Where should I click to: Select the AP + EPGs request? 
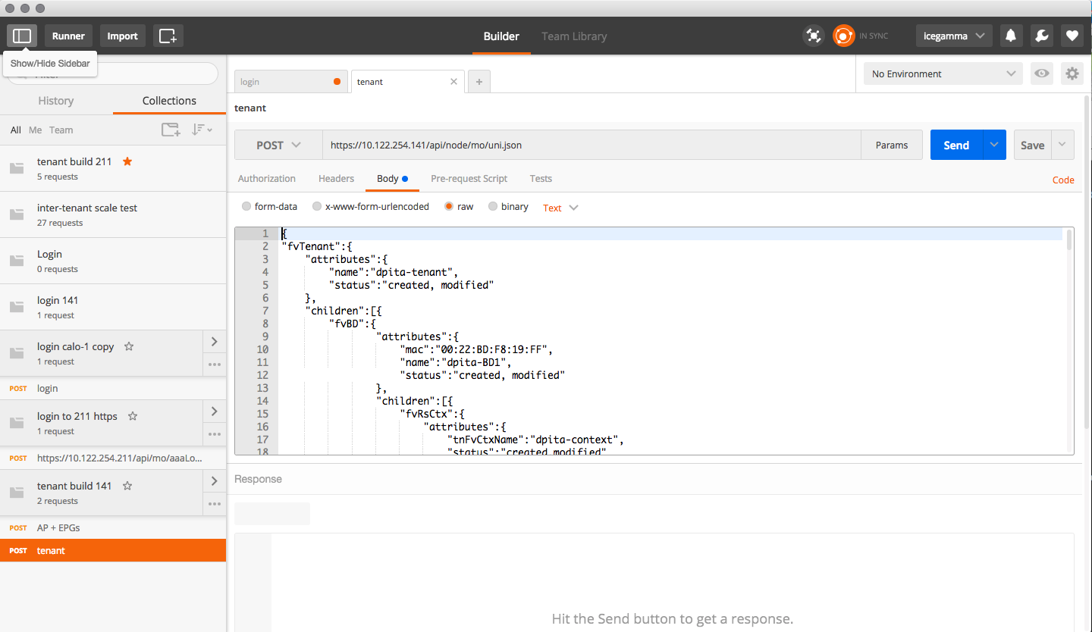click(x=113, y=527)
